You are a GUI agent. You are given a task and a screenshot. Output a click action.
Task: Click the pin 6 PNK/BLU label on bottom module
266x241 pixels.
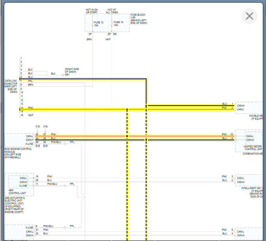(48, 226)
